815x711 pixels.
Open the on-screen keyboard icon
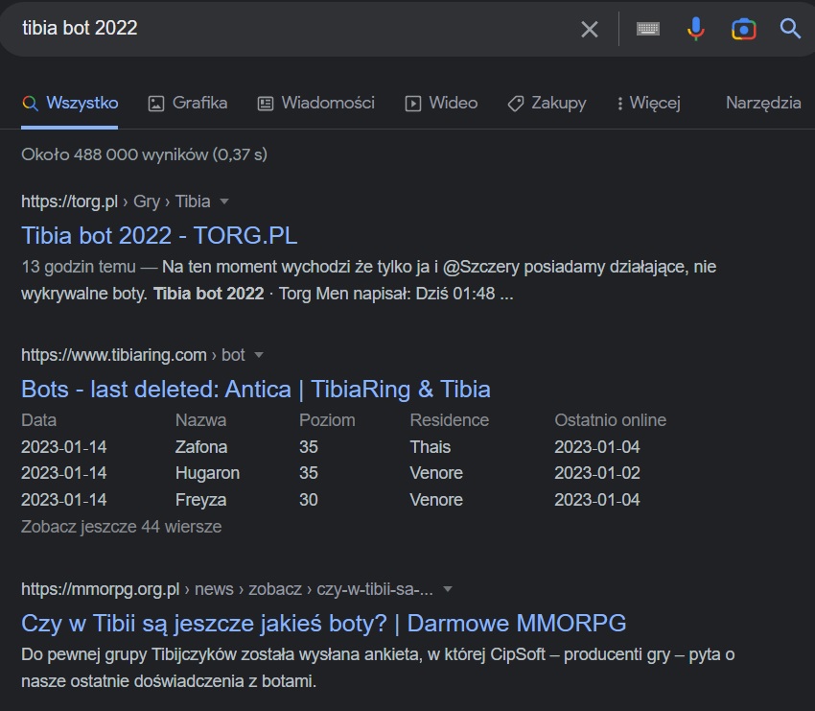(x=648, y=29)
